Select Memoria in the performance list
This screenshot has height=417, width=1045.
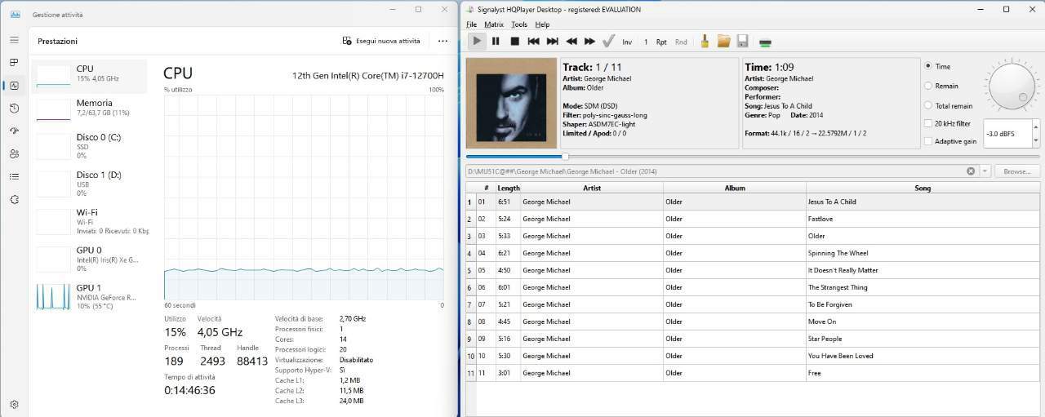pyautogui.click(x=91, y=109)
